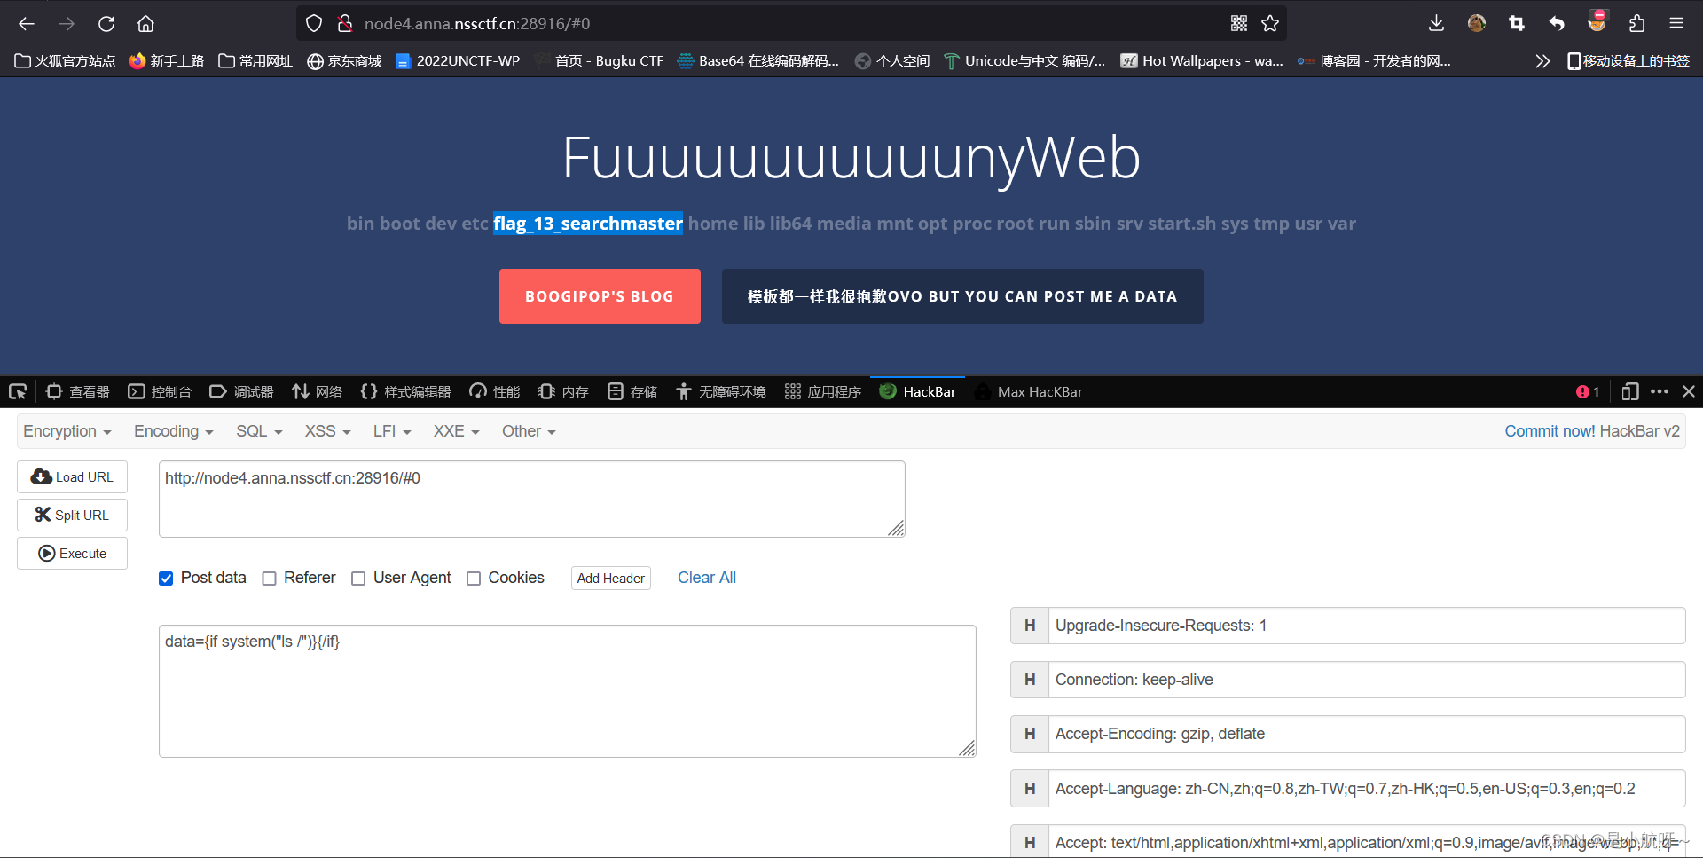Switch to the 控制台 console panel

click(x=171, y=391)
